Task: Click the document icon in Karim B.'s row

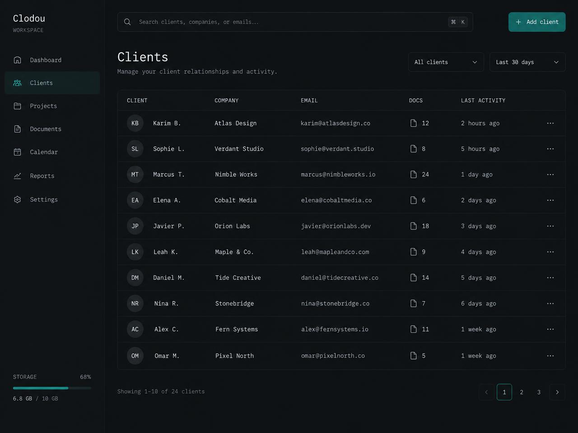Action: click(413, 123)
